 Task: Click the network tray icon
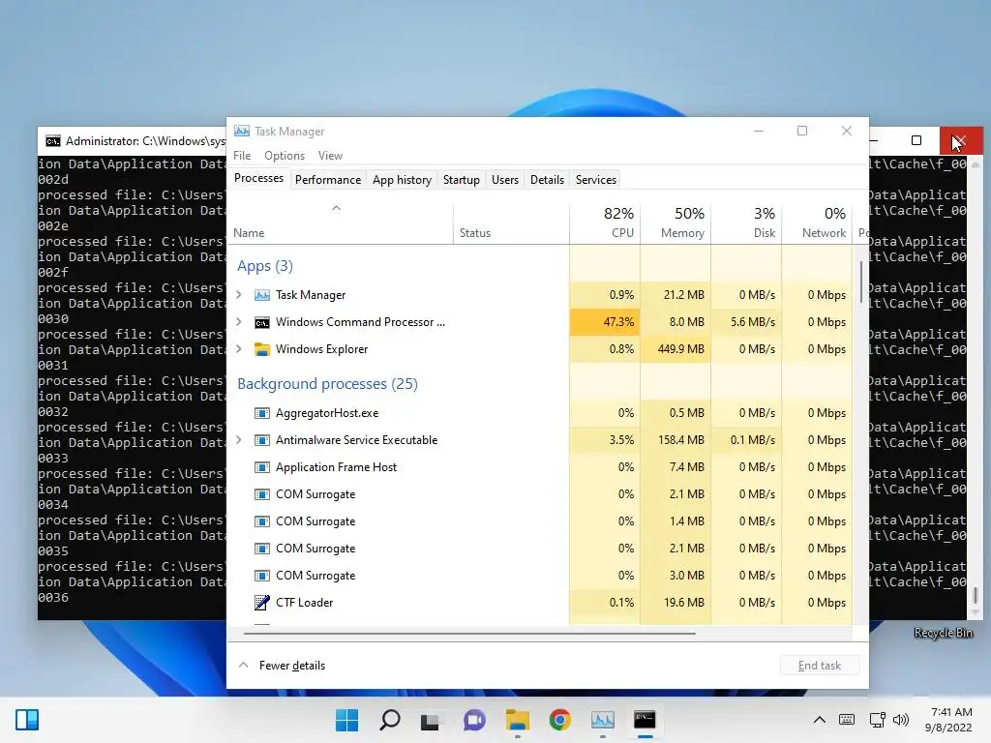click(877, 719)
